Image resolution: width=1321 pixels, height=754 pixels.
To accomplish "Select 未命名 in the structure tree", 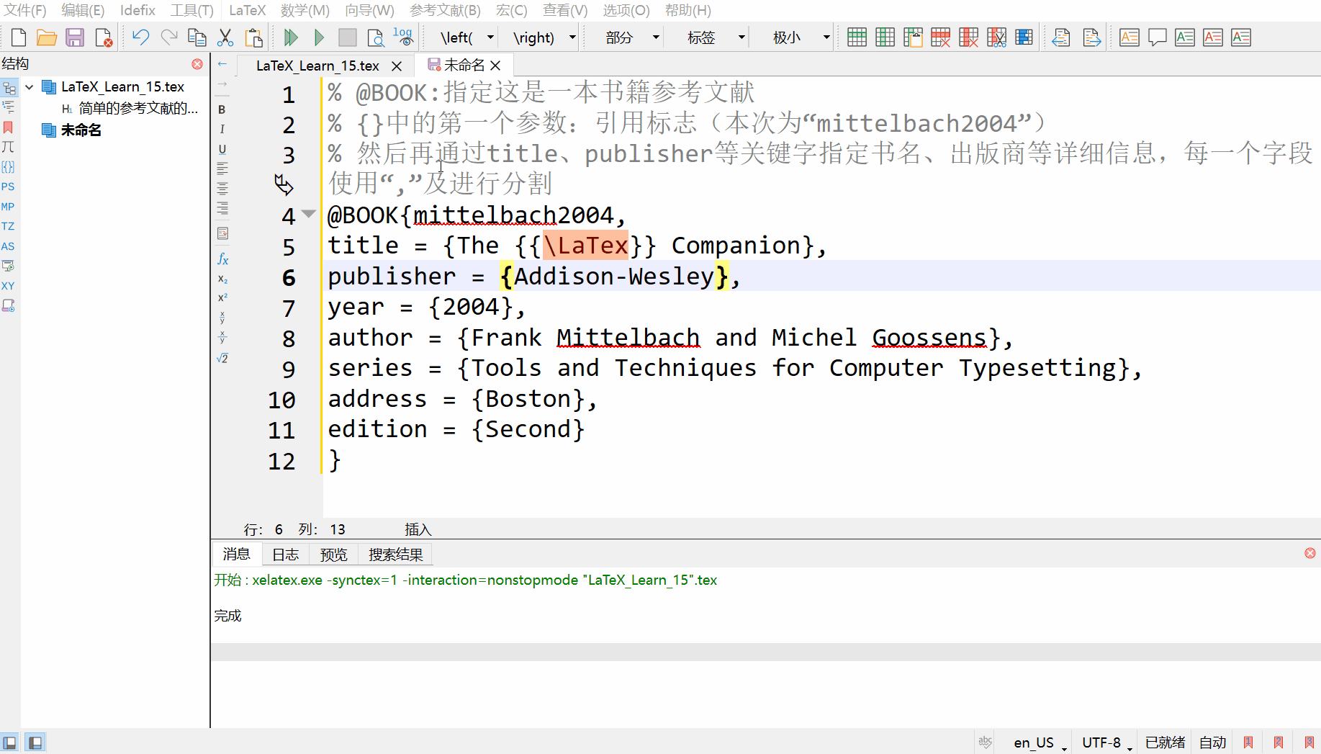I will tap(81, 130).
